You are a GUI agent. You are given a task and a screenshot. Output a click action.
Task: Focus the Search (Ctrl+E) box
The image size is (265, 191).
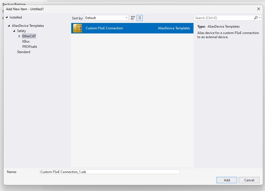[x=224, y=18]
